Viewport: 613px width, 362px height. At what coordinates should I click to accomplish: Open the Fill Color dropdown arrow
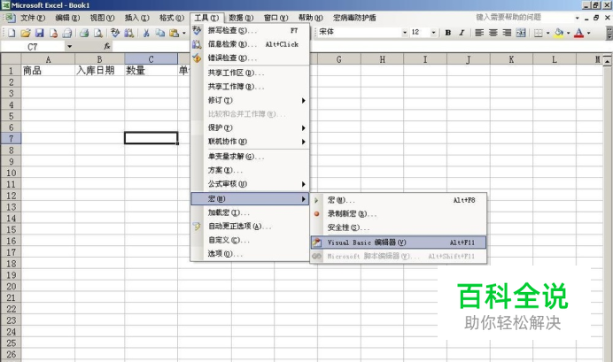569,33
